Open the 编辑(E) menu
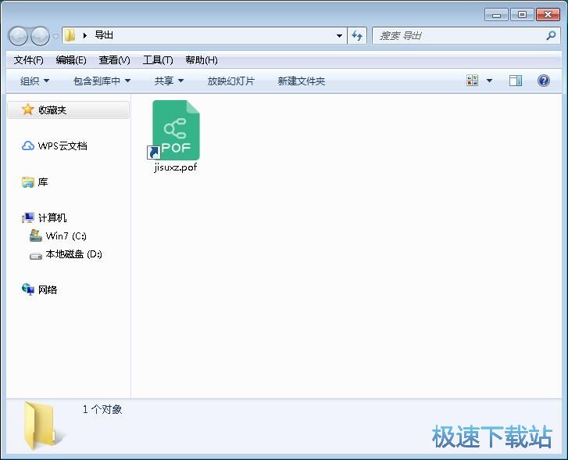The height and width of the screenshot is (460, 568). [x=71, y=60]
